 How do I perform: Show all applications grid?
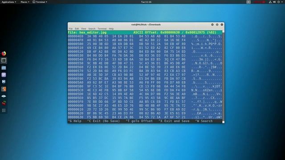click(4, 111)
